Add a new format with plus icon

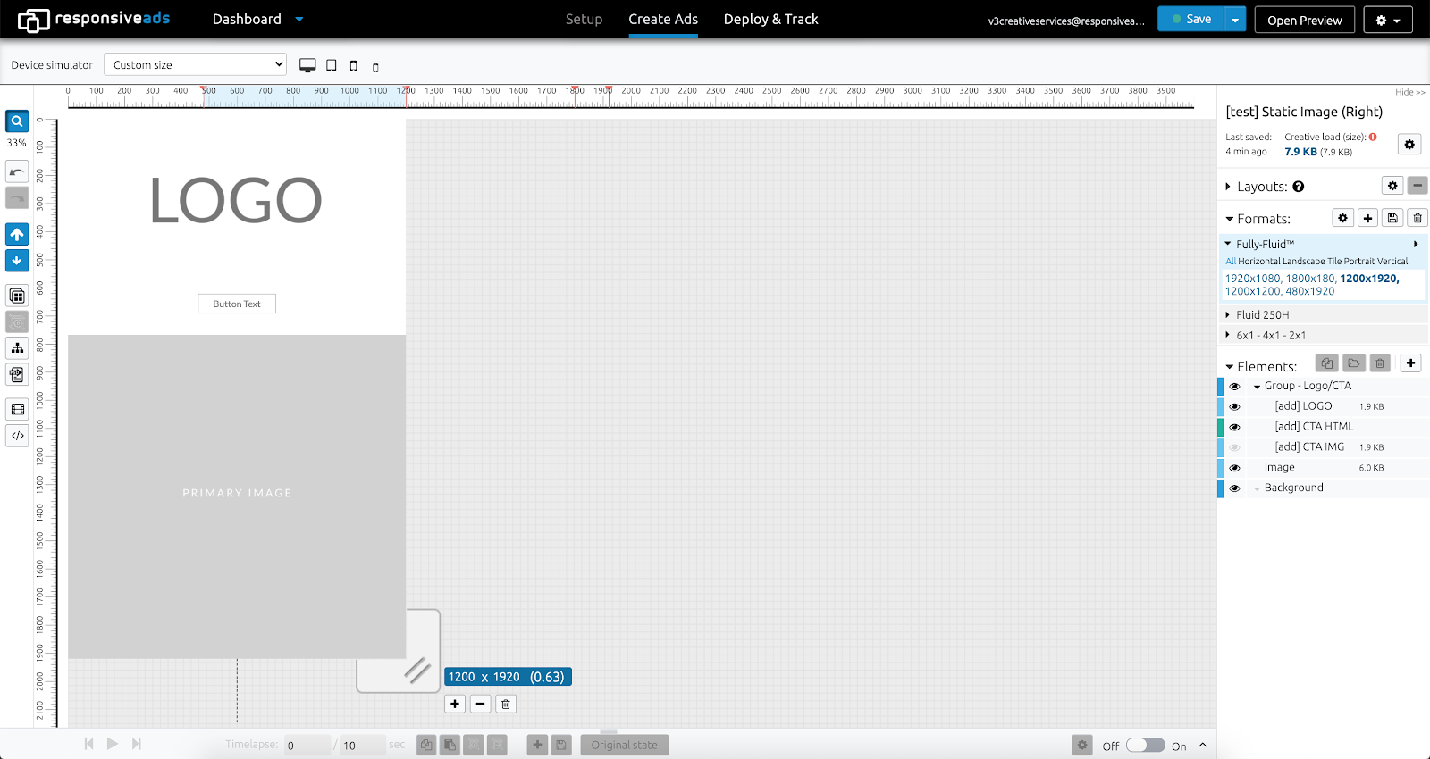point(1367,218)
